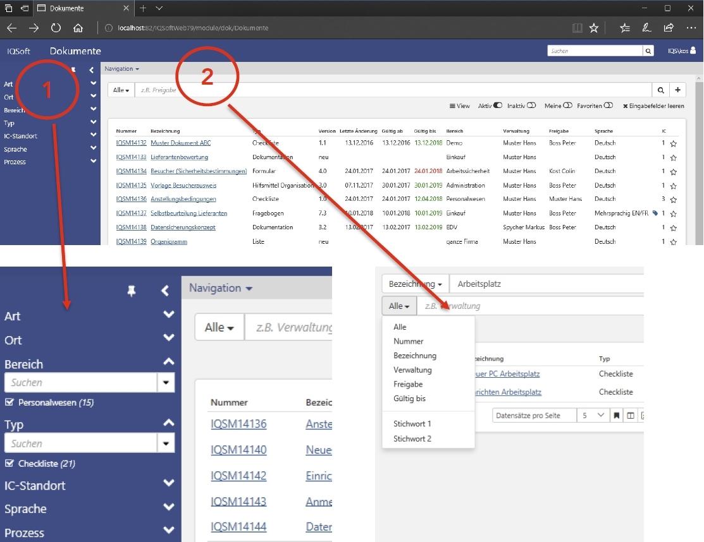The width and height of the screenshot is (704, 542).
Task: Open the IQS\kos user account icon
Action: 693,51
